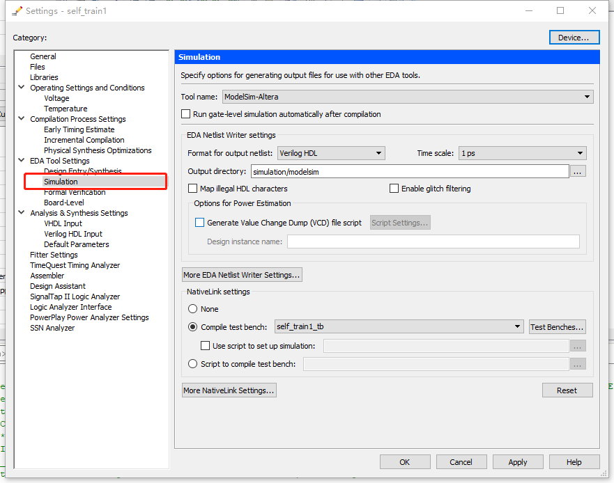The width and height of the screenshot is (614, 483).
Task: Select Early Timing Estimate
Action: point(79,129)
